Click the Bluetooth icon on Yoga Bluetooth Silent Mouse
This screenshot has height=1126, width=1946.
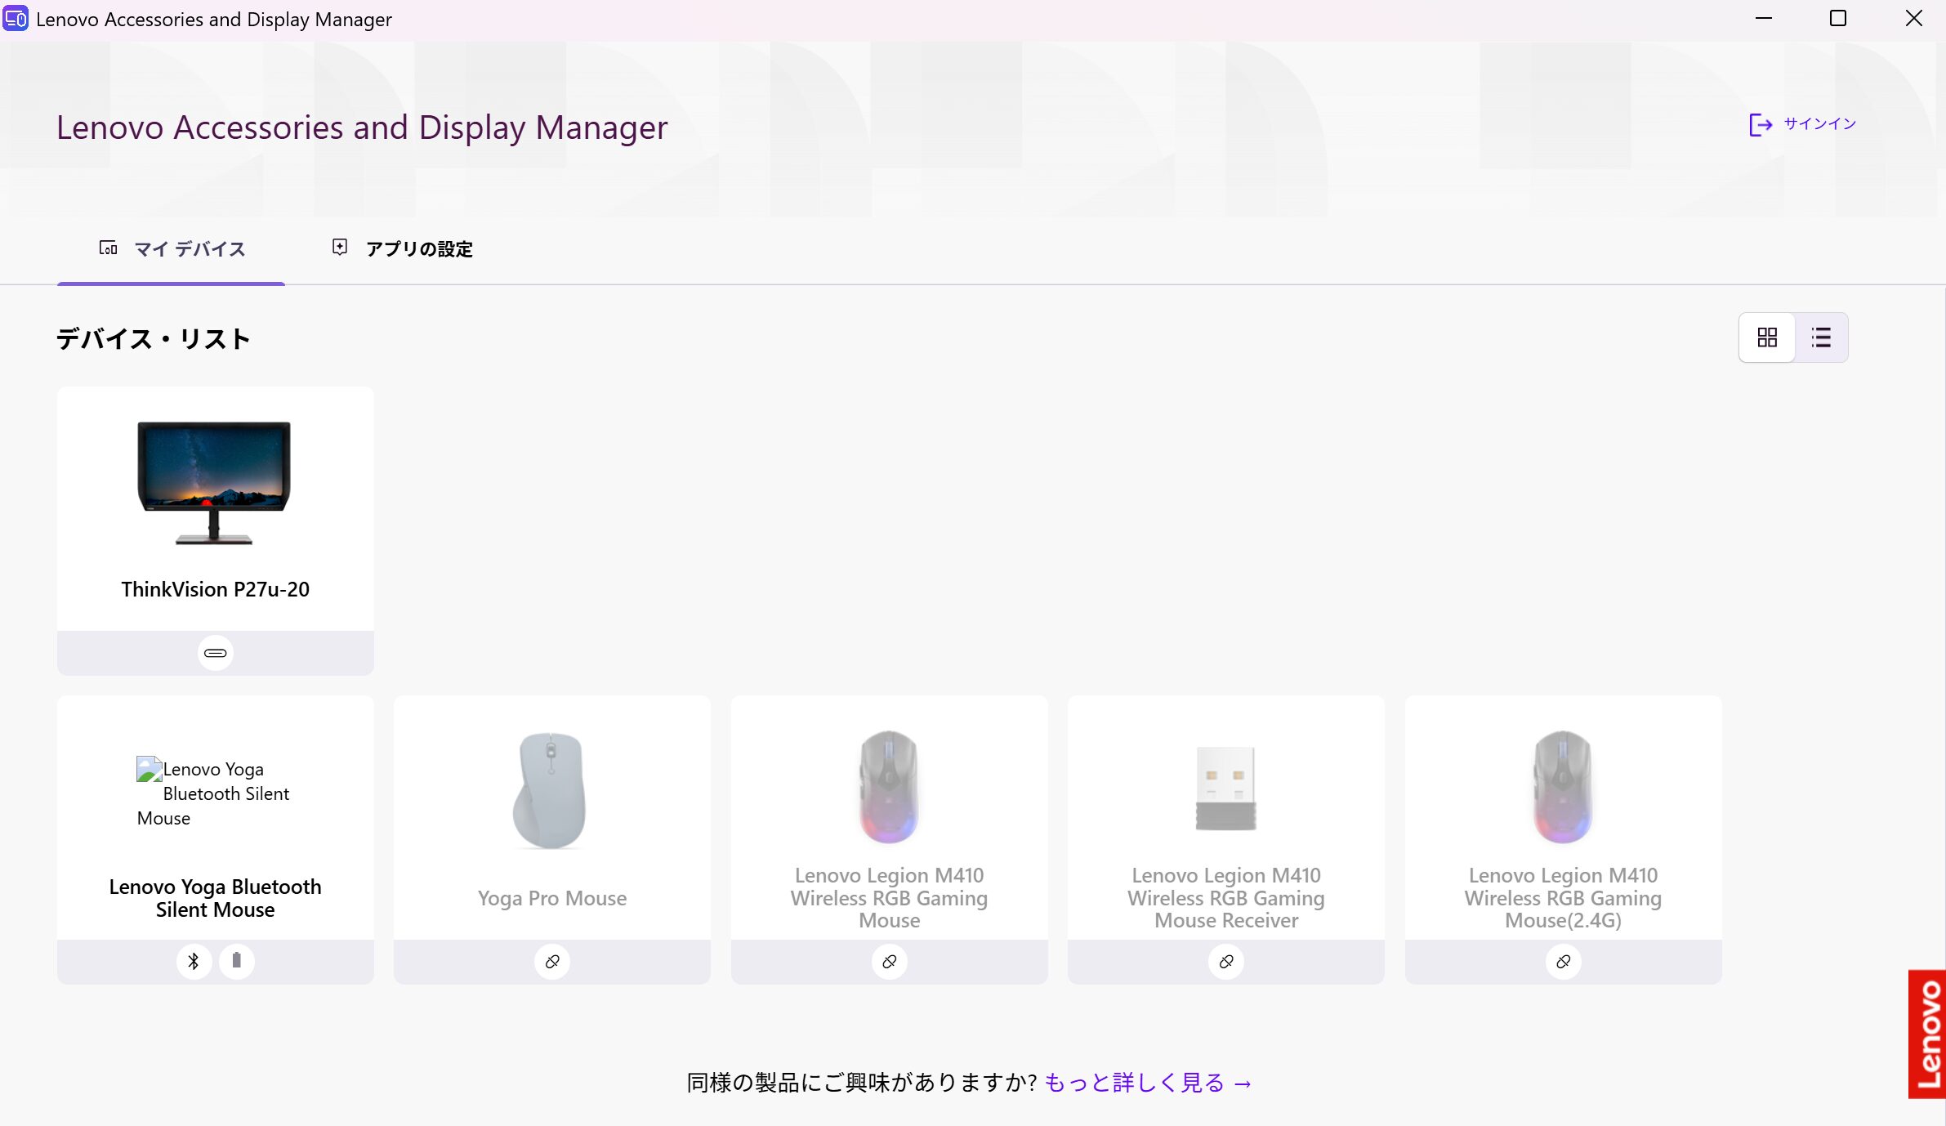click(194, 962)
